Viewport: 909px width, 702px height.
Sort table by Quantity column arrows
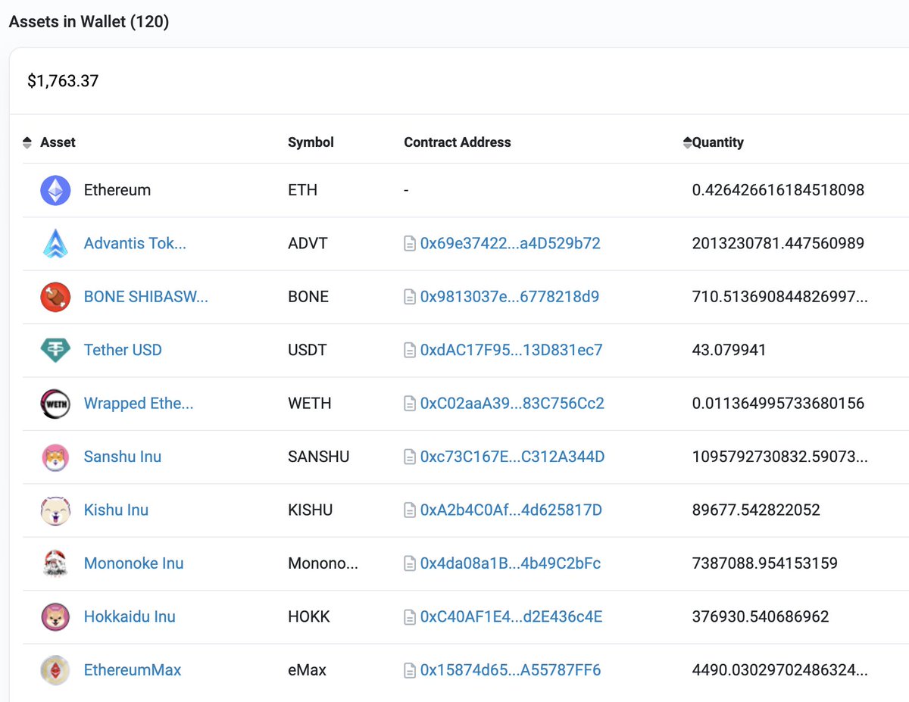(687, 142)
